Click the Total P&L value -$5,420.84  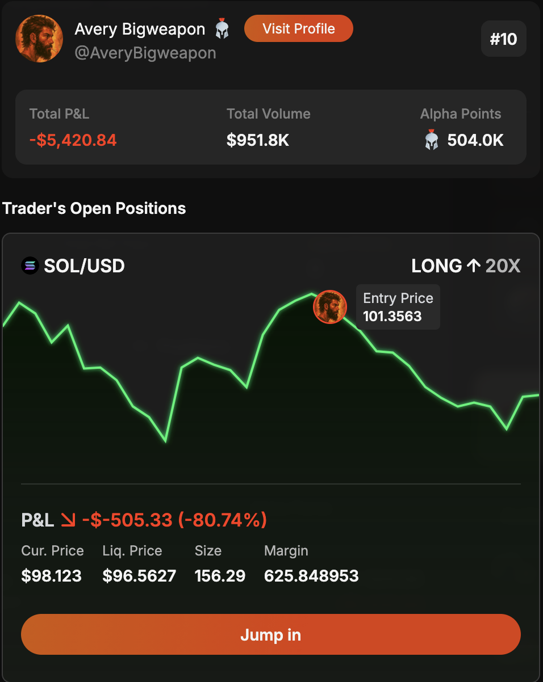[73, 140]
